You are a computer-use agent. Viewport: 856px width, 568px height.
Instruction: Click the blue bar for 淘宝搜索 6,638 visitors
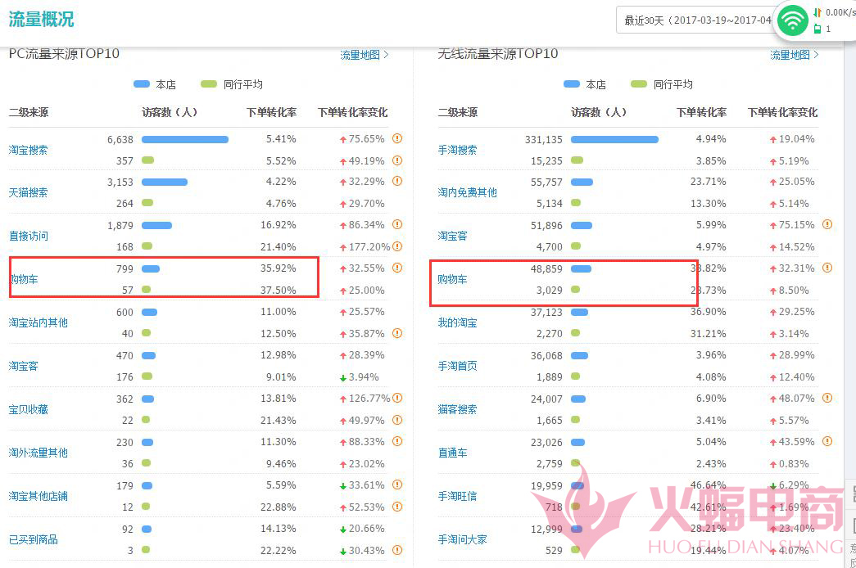(185, 140)
